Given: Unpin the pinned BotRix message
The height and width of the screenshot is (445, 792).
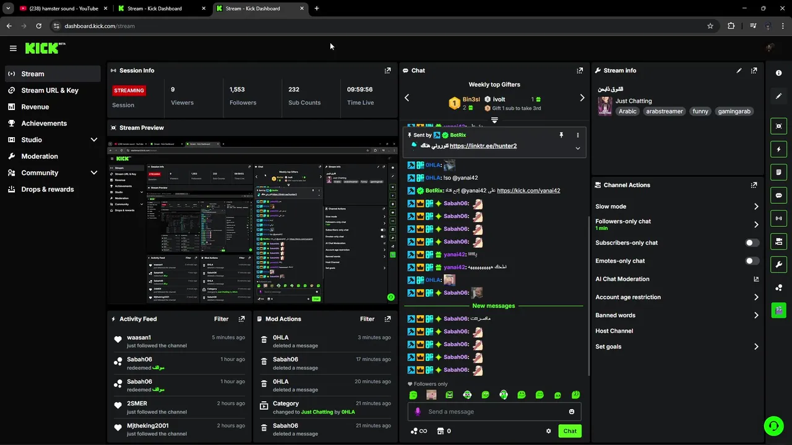Looking at the screenshot, I should tap(562, 135).
